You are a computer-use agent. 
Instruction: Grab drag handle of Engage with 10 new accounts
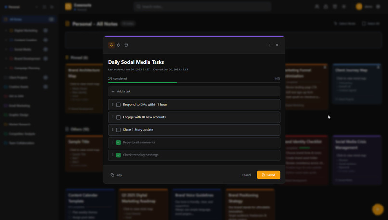[x=112, y=117]
